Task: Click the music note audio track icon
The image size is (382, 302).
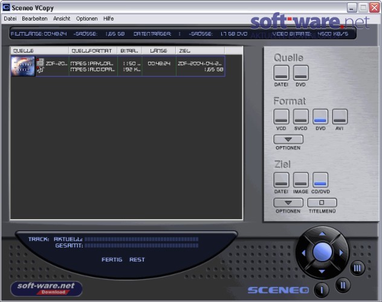Action: pos(40,70)
